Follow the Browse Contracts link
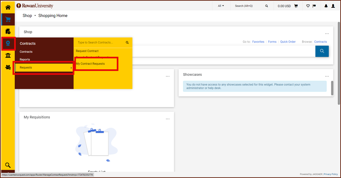 [x=320, y=42]
